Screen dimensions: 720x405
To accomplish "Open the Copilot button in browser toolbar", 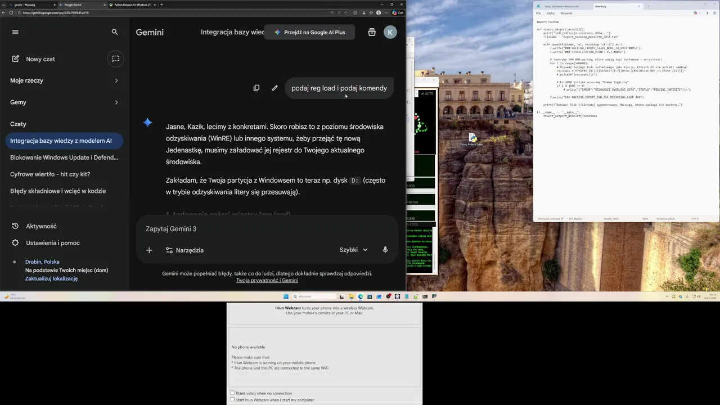I will click(398, 12).
